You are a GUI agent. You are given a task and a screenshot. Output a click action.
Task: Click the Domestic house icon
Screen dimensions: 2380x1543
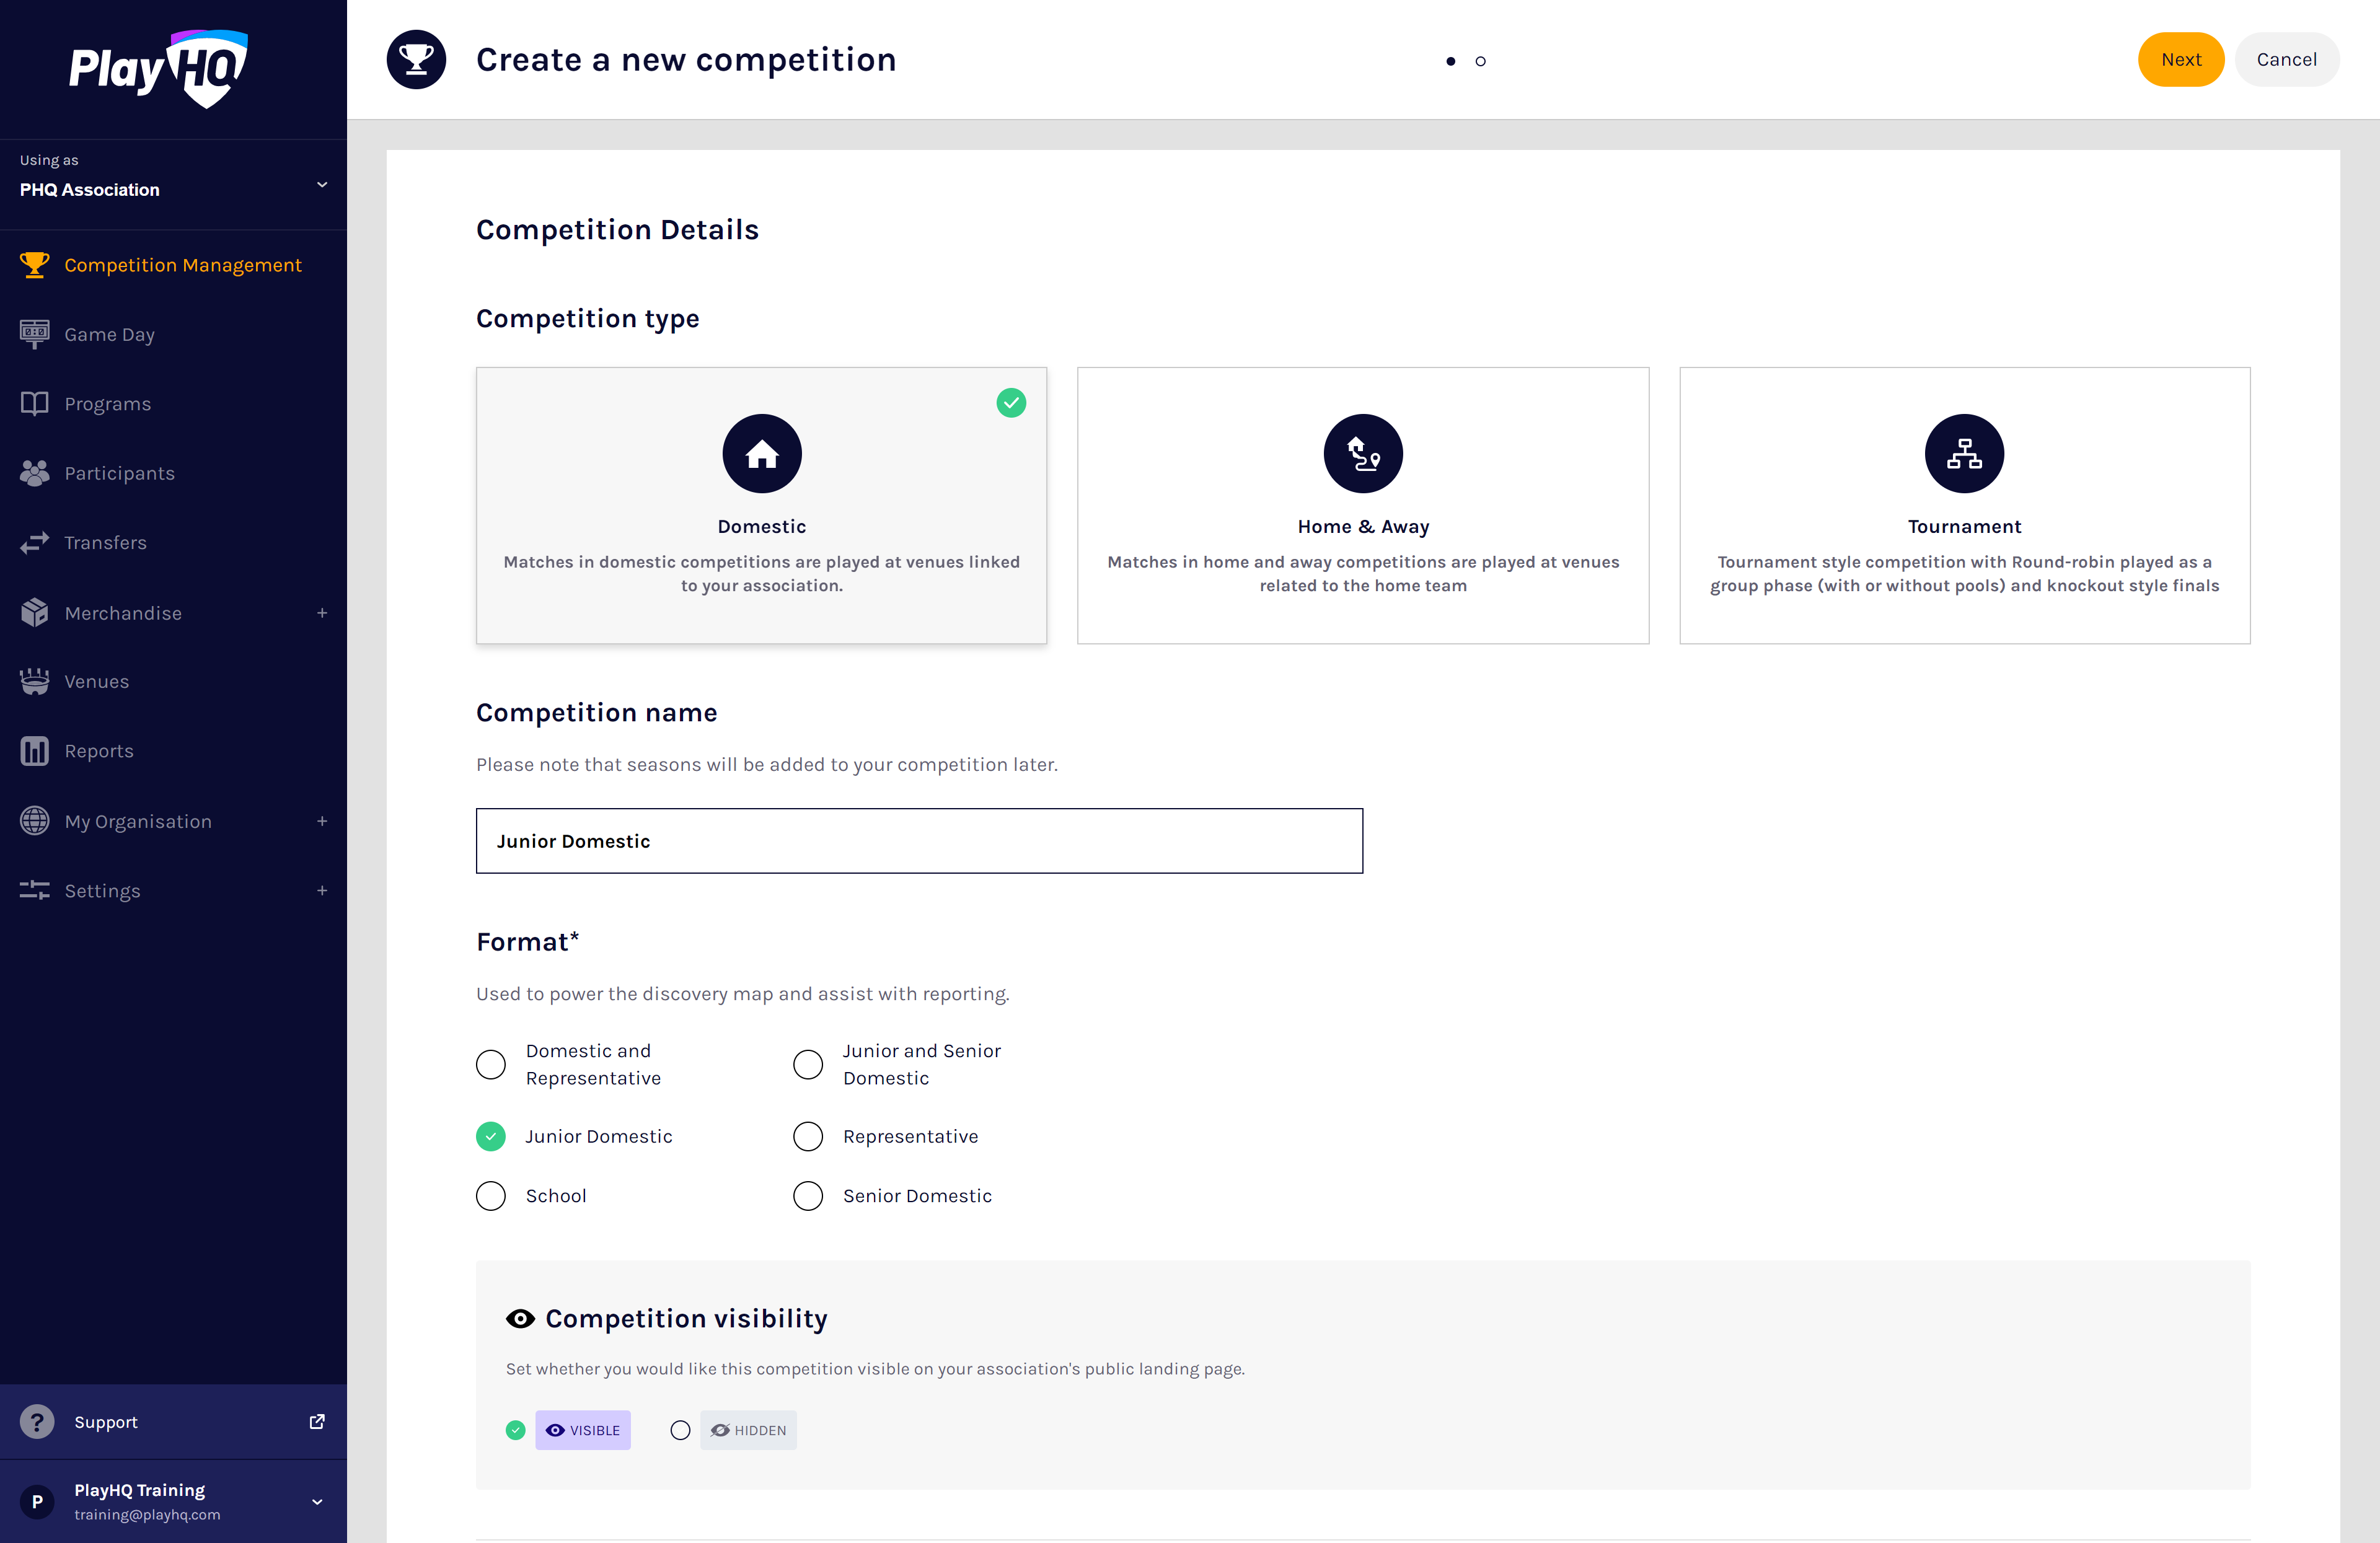pyautogui.click(x=761, y=454)
